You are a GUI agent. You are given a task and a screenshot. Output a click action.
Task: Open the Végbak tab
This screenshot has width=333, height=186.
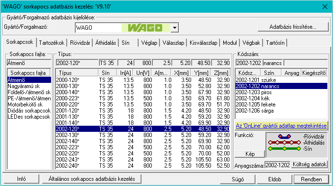pyautogui.click(x=251, y=43)
